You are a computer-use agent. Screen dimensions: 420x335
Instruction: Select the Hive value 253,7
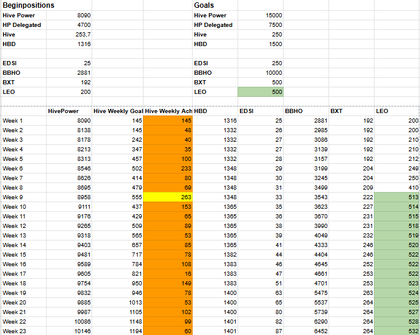point(69,35)
